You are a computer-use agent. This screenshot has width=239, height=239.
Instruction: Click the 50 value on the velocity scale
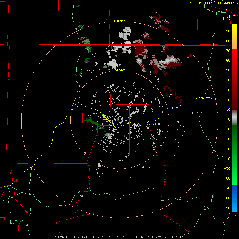pyautogui.click(x=228, y=70)
